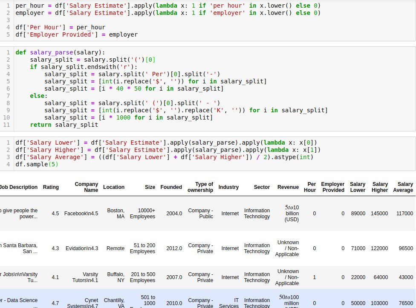Viewport: 416px width, 308px height.
Task: Click the '51 to 200 Employees' cell
Action: (142, 248)
